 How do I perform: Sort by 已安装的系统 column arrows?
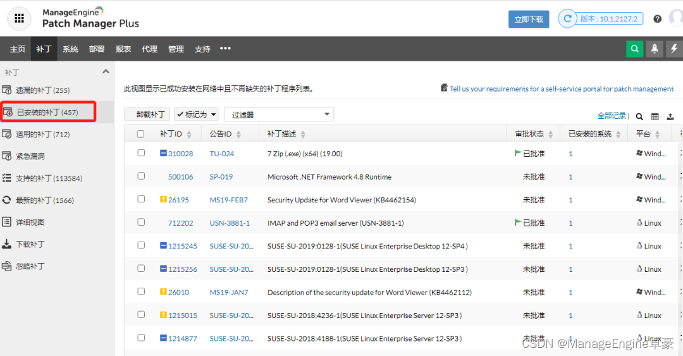618,134
